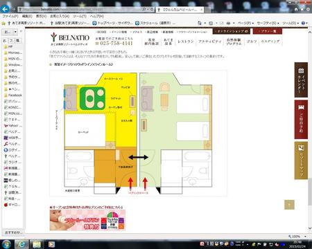Open the ヘルプ(H) menu
Screen dimensions: 312x249
tap(97, 16)
